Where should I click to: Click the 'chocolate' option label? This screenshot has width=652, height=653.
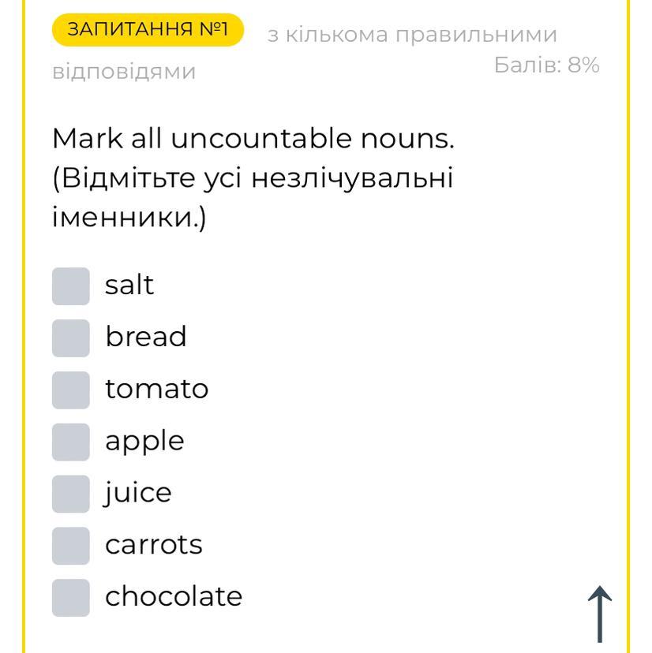click(174, 596)
